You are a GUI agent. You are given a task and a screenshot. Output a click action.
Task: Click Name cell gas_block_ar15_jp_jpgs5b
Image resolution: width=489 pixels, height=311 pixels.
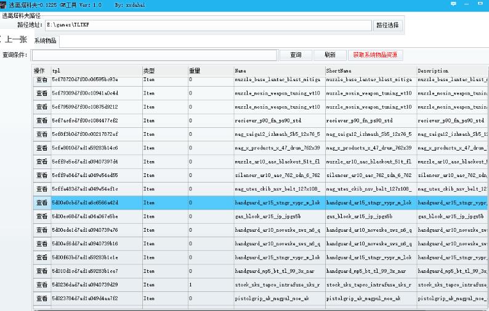pyautogui.click(x=280, y=216)
